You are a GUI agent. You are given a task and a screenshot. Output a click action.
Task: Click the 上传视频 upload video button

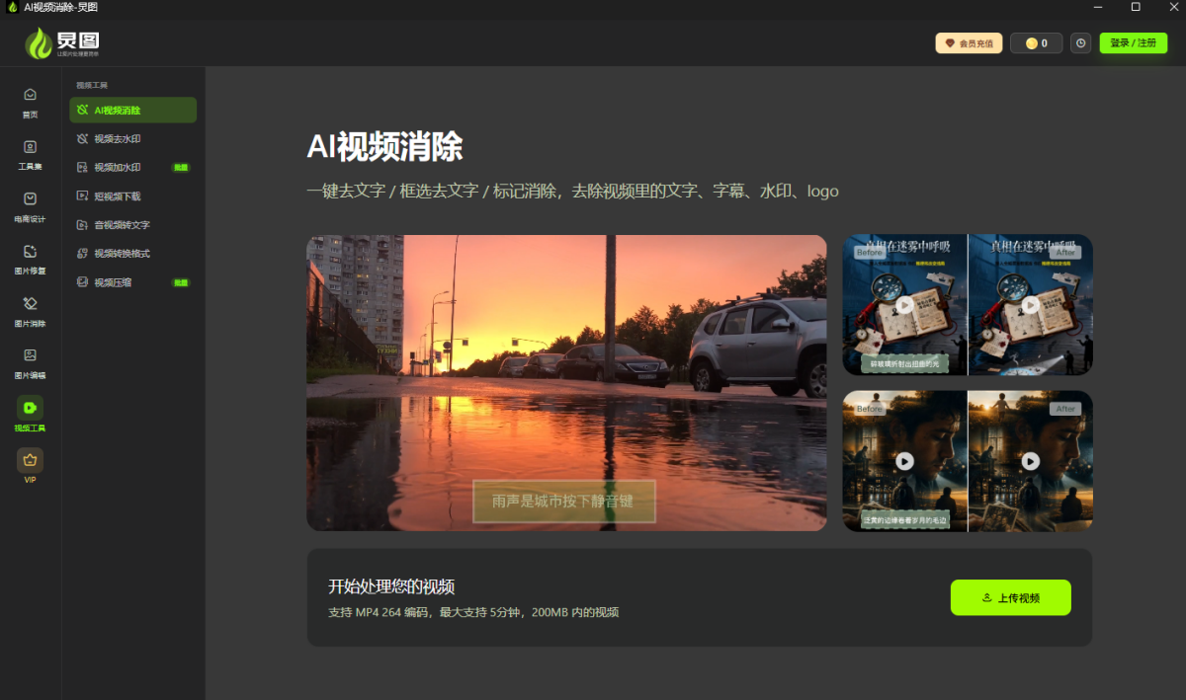[1010, 597]
